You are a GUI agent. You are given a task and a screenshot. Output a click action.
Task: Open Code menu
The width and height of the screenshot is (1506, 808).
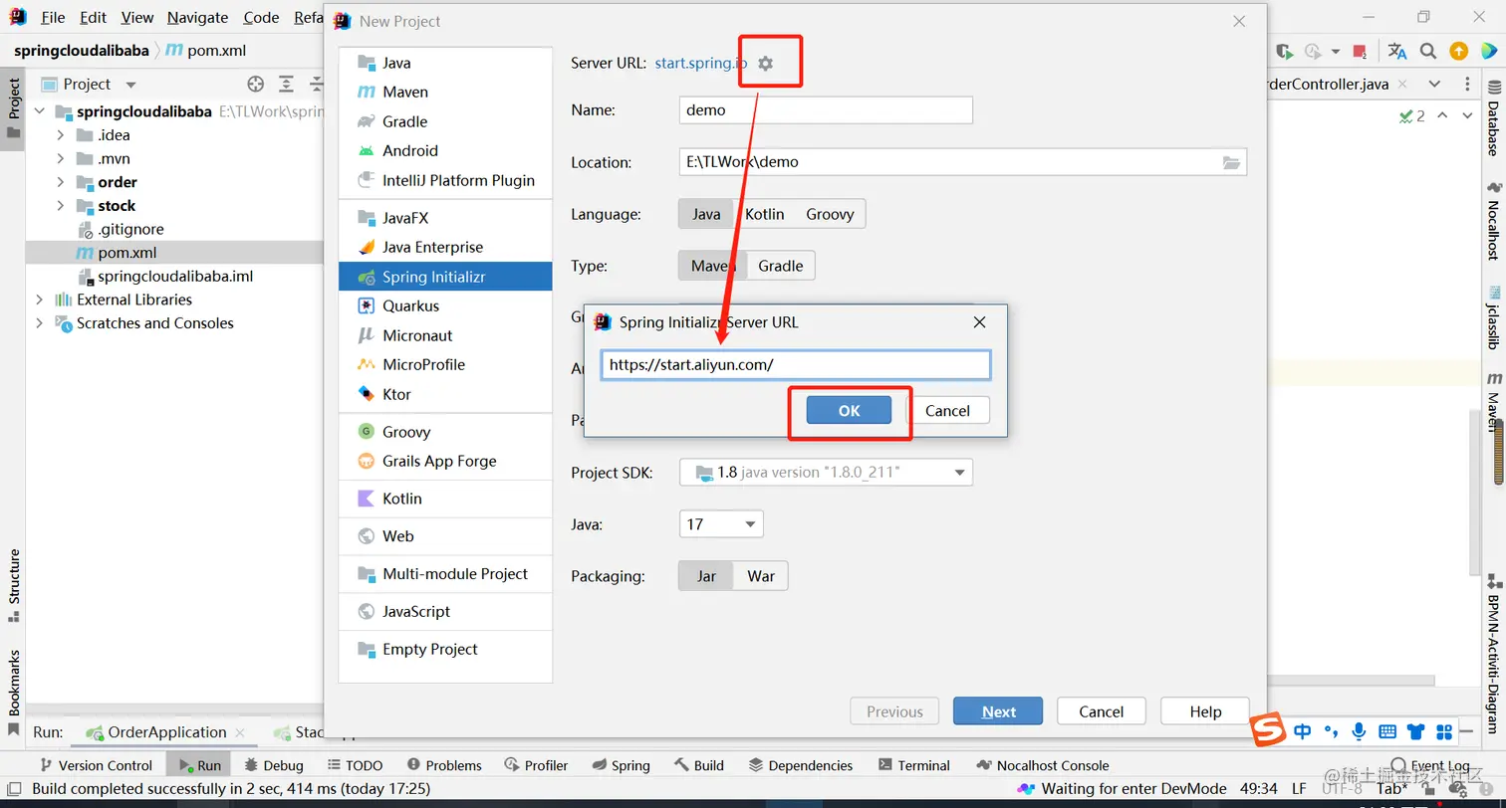pos(261,18)
